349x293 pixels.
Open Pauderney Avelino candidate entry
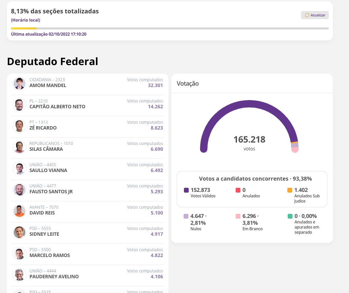tap(88, 274)
